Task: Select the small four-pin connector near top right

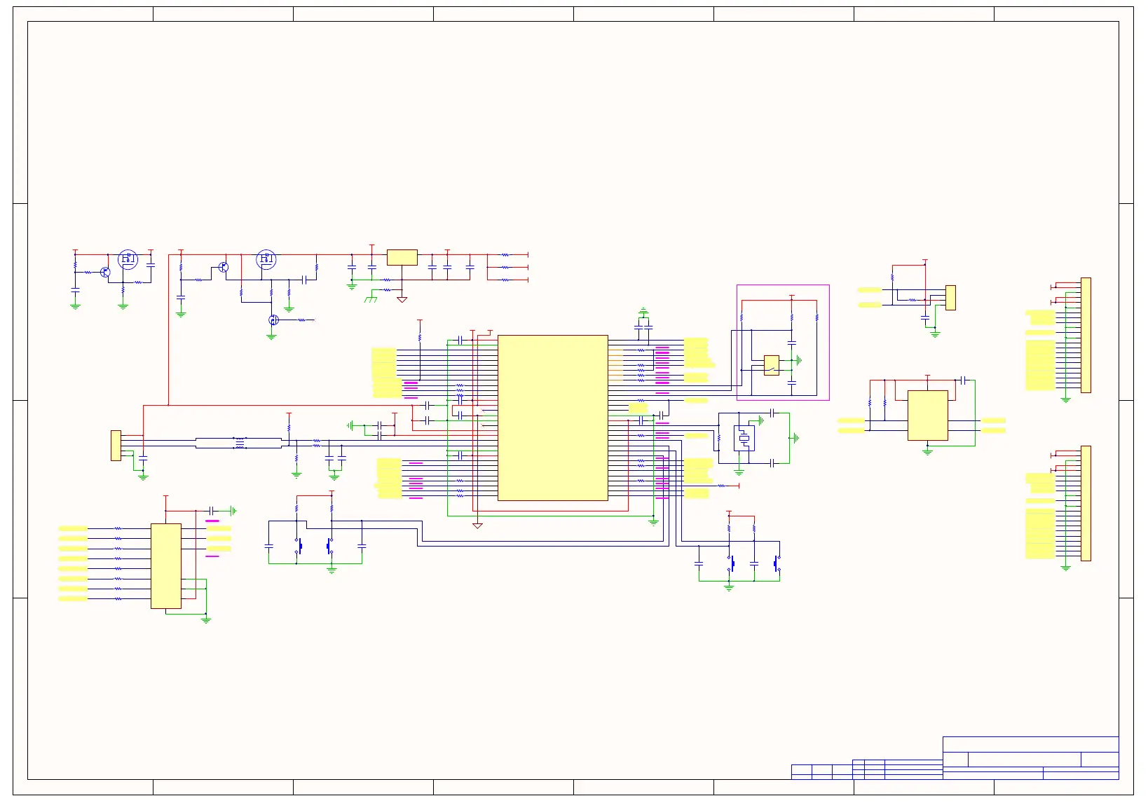Action: [950, 298]
